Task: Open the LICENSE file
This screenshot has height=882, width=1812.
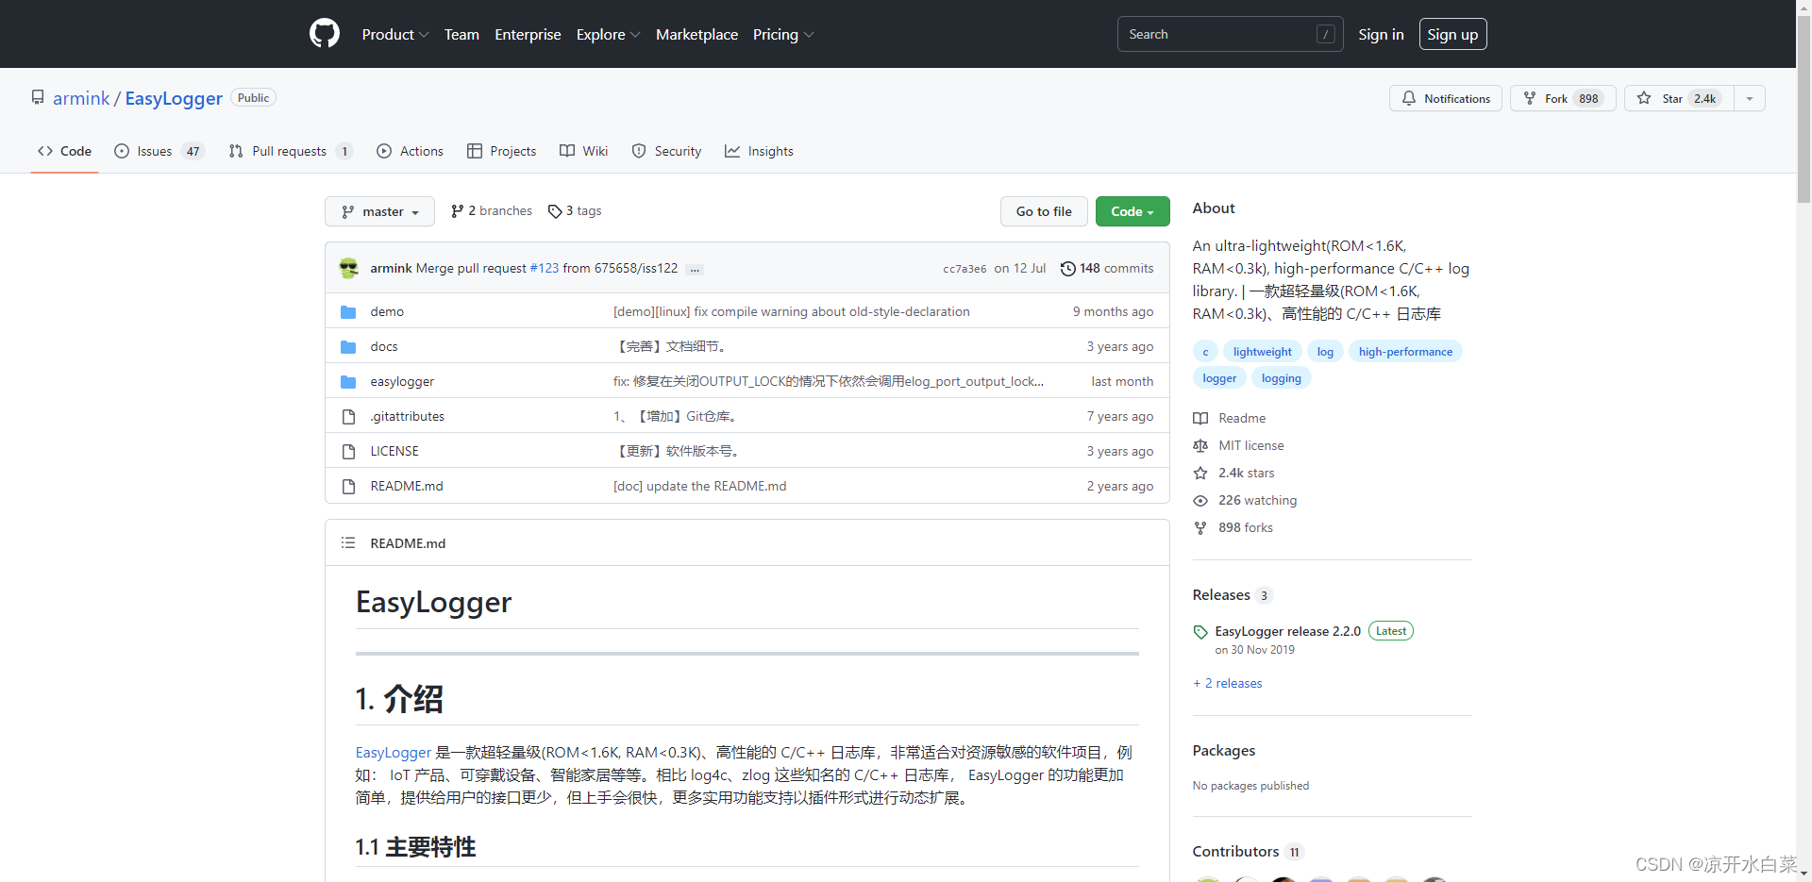Action: 394,451
